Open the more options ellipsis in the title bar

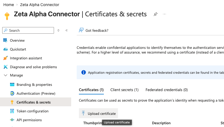[164, 14]
